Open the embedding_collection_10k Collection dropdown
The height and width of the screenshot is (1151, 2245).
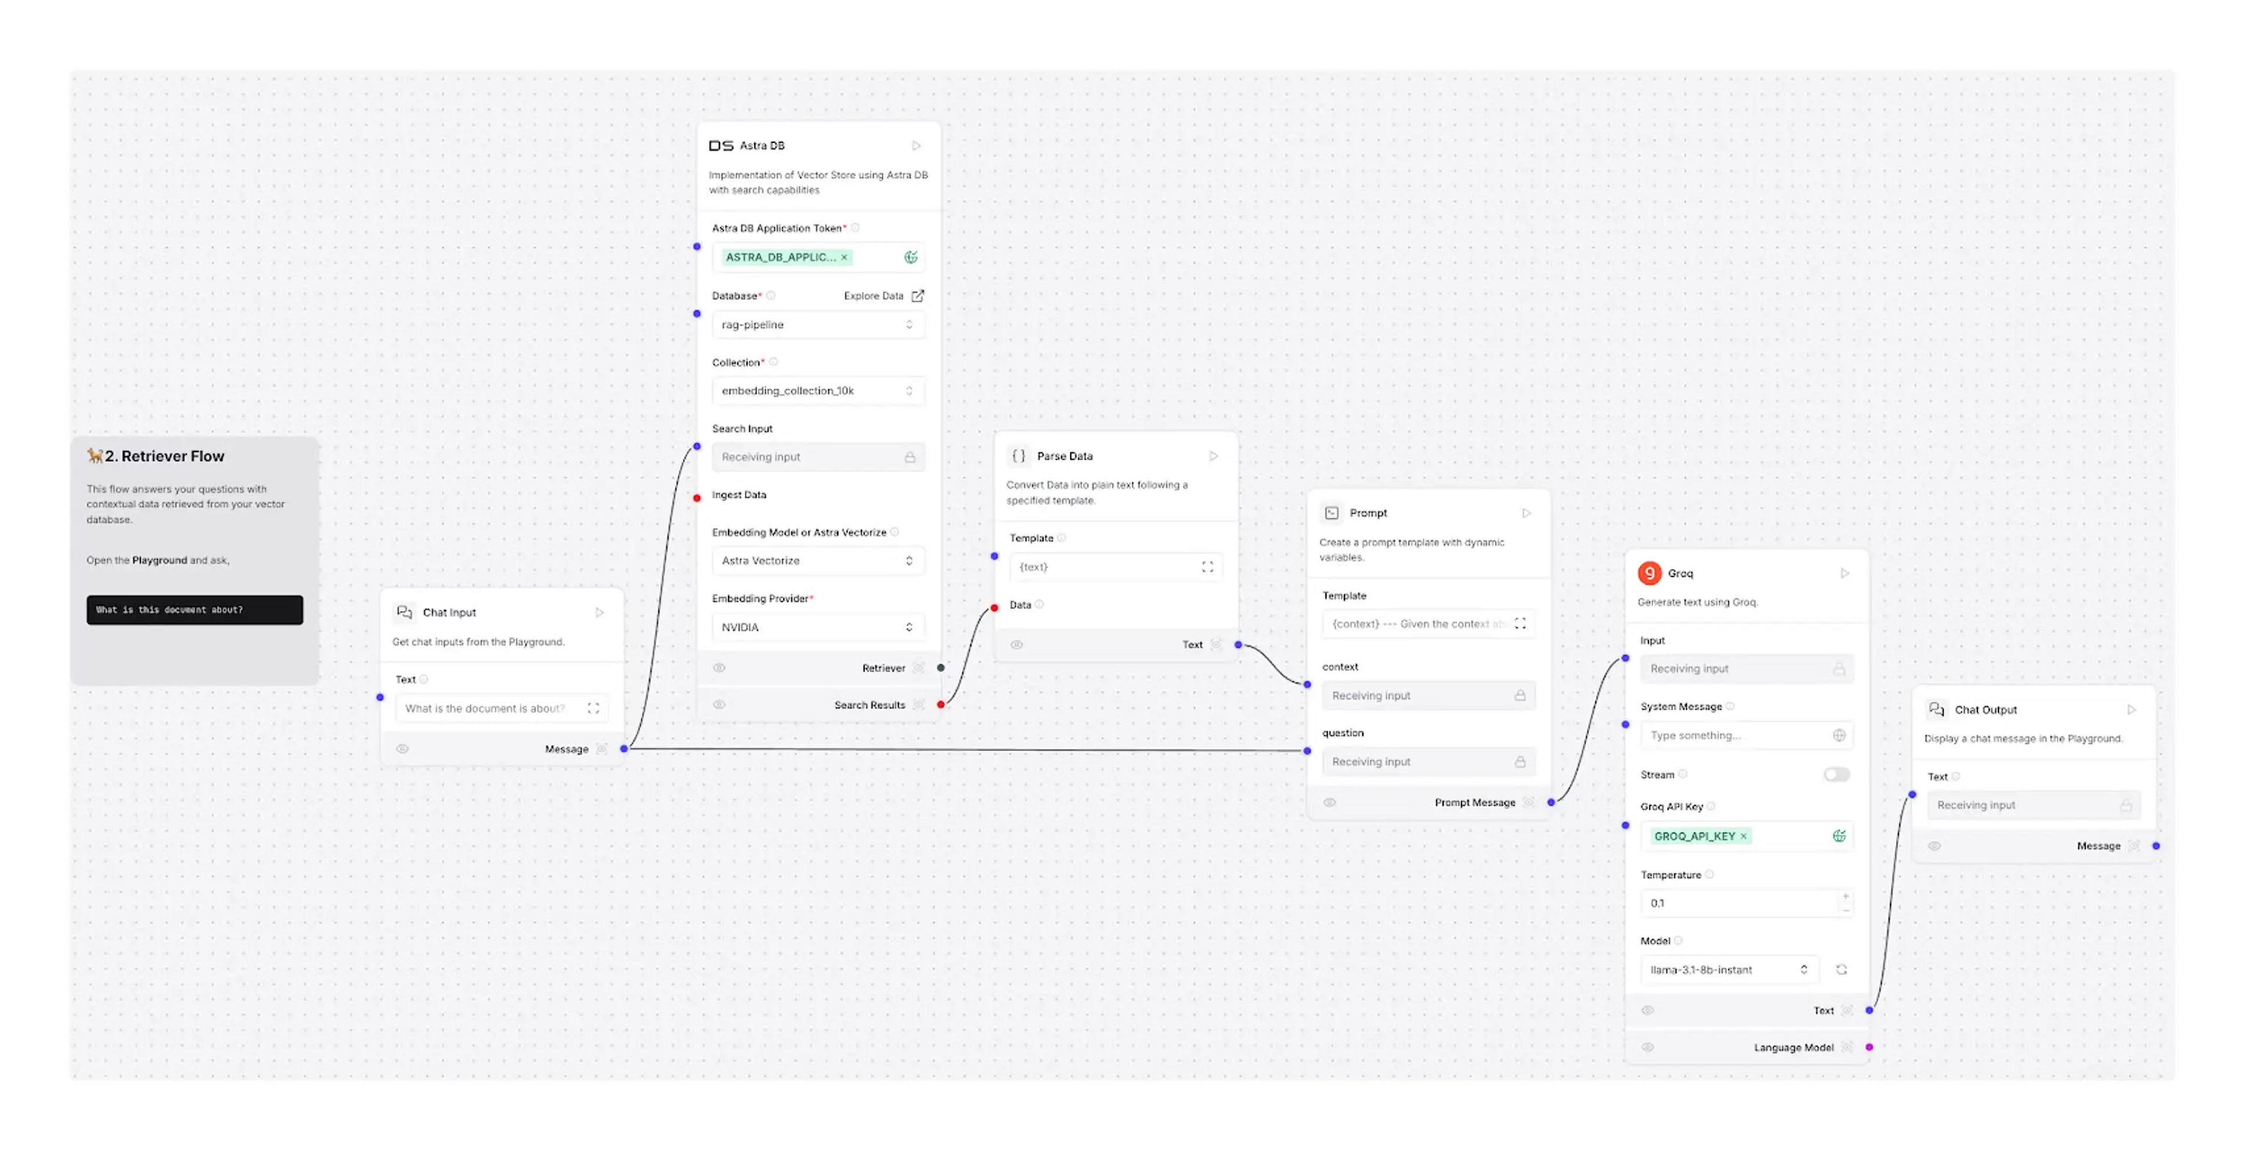click(x=817, y=390)
